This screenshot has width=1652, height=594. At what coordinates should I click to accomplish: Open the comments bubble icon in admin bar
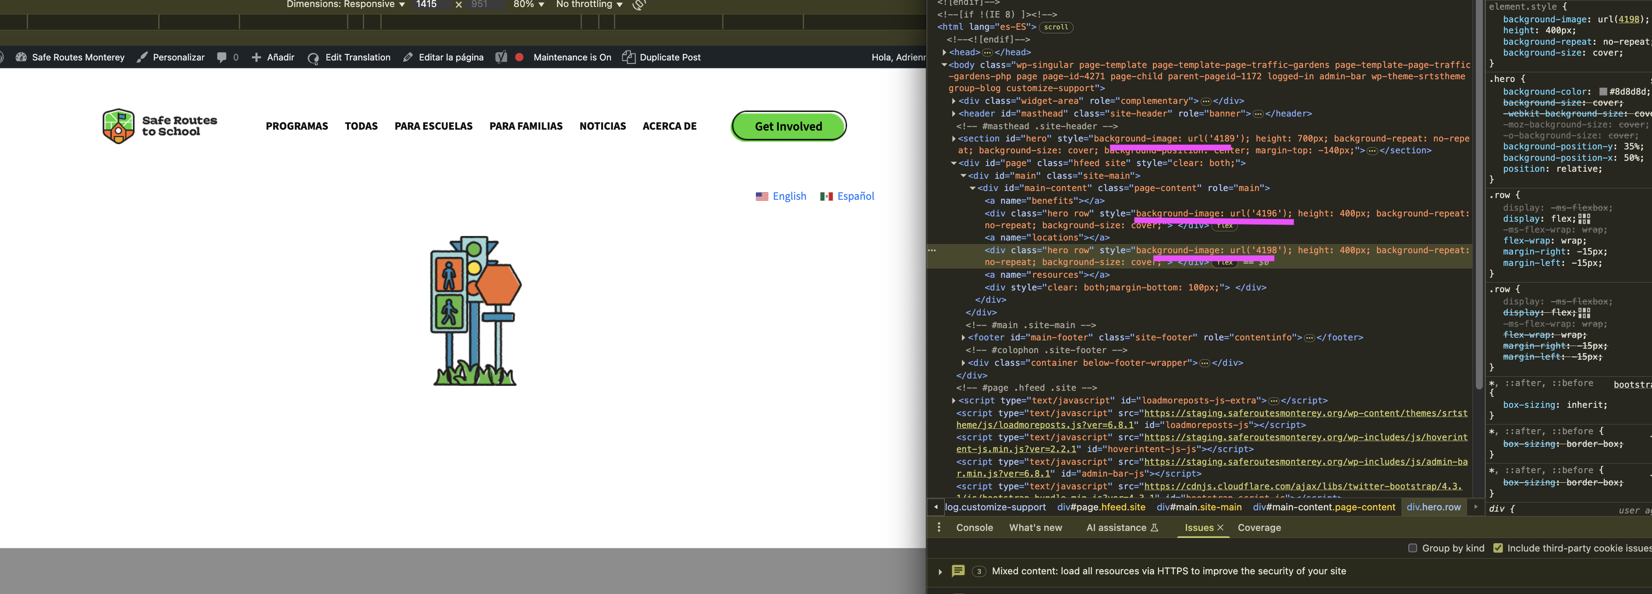(221, 57)
